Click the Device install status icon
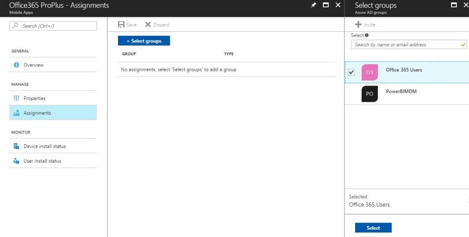Image resolution: width=469 pixels, height=237 pixels. [x=16, y=146]
